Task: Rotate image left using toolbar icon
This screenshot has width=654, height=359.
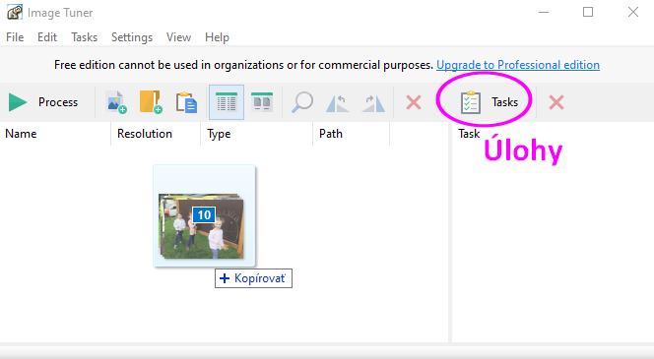Action: click(337, 103)
